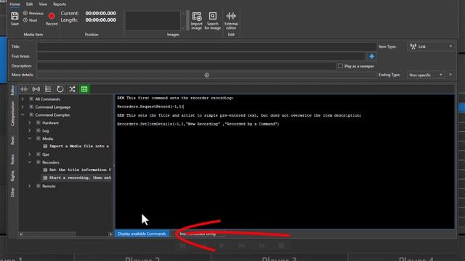Expand the Log tree node
The image size is (465, 261).
point(30,130)
